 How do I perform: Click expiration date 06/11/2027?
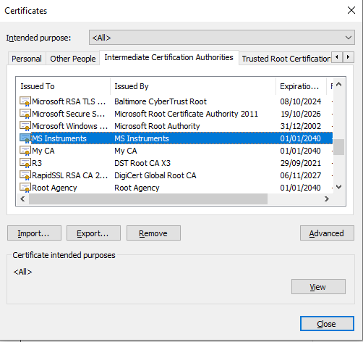(301, 175)
